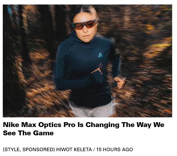Click the runner's face in photo
The width and height of the screenshot is (177, 156).
pos(86,29)
